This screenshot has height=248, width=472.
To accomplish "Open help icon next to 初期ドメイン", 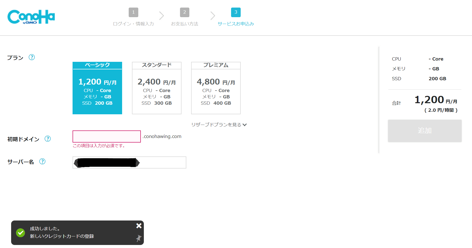I will pos(48,139).
